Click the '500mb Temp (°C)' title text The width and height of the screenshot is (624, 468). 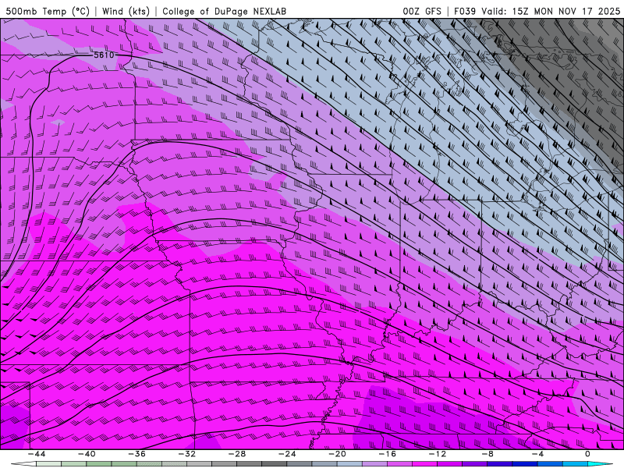point(47,11)
